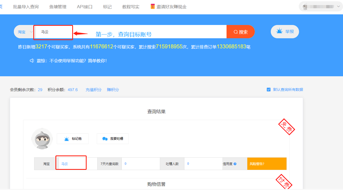
Task: Click the 购物信誉 section heading
Action: pos(156,184)
